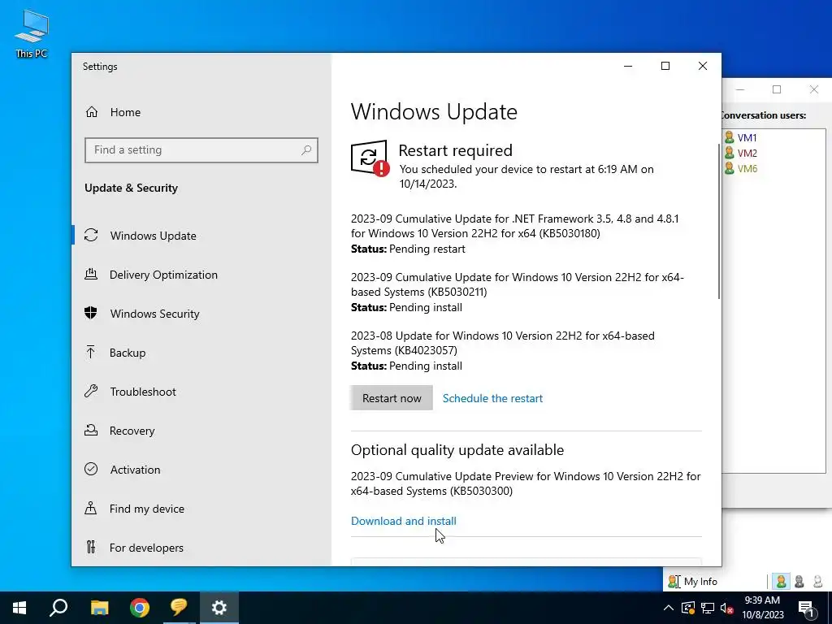Click the green user status icon beside My Info
The image size is (832, 624).
coord(781,582)
